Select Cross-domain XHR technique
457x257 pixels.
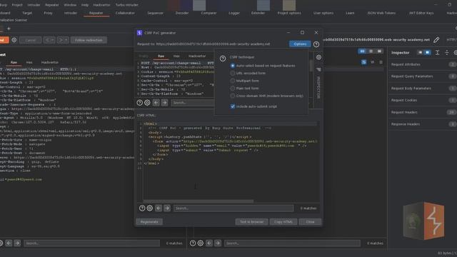pos(233,96)
